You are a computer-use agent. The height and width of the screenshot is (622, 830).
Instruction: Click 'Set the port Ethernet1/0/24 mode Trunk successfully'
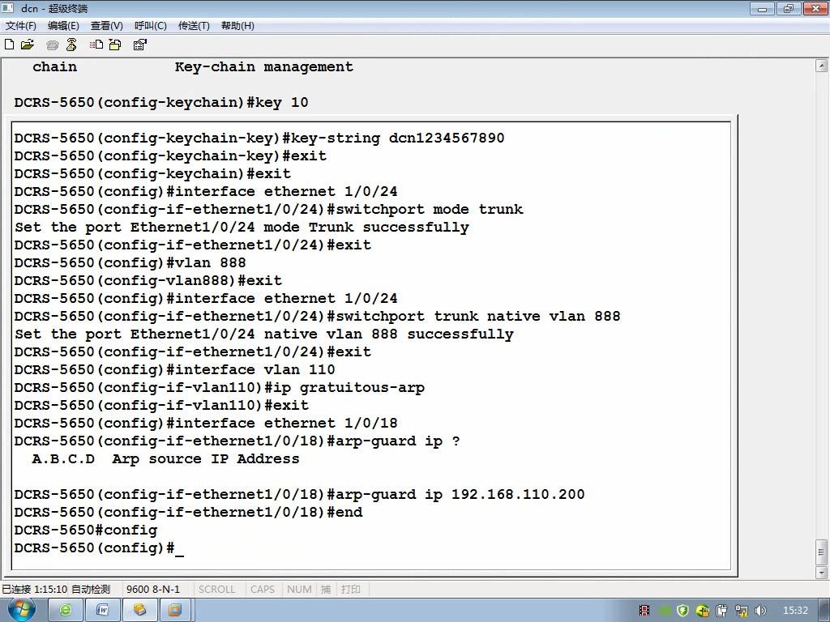tap(242, 228)
